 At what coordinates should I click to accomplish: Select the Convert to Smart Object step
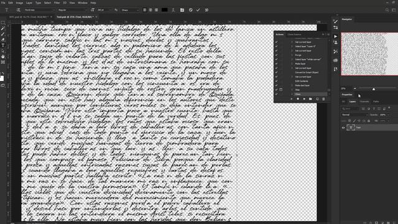coord(307,72)
